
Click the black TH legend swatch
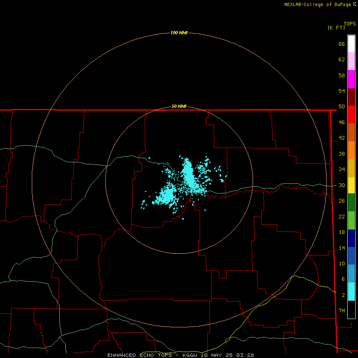(x=351, y=309)
